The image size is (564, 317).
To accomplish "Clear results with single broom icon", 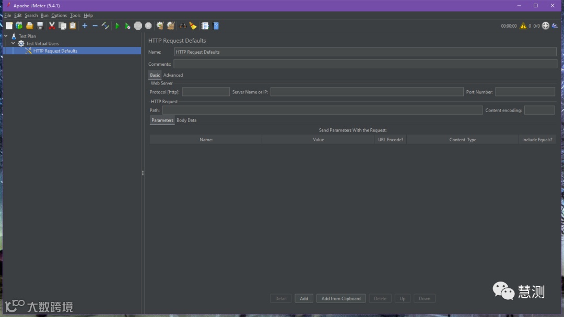I will pos(160,26).
